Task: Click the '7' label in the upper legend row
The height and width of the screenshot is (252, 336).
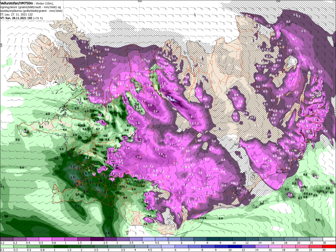Action: click(195, 243)
